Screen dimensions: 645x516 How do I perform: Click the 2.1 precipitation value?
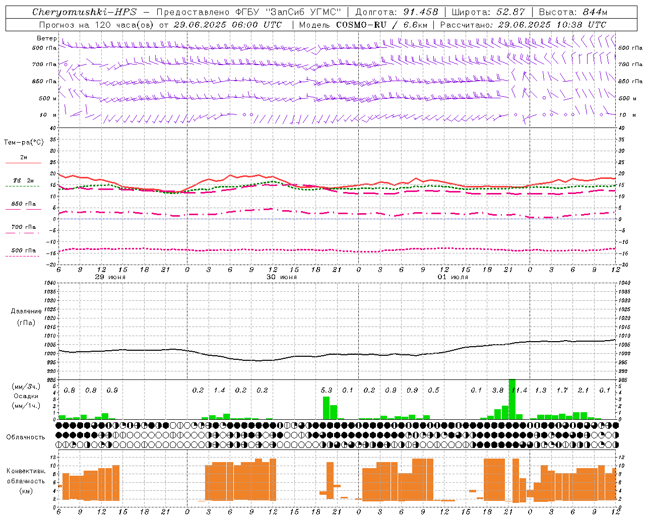[x=584, y=391]
